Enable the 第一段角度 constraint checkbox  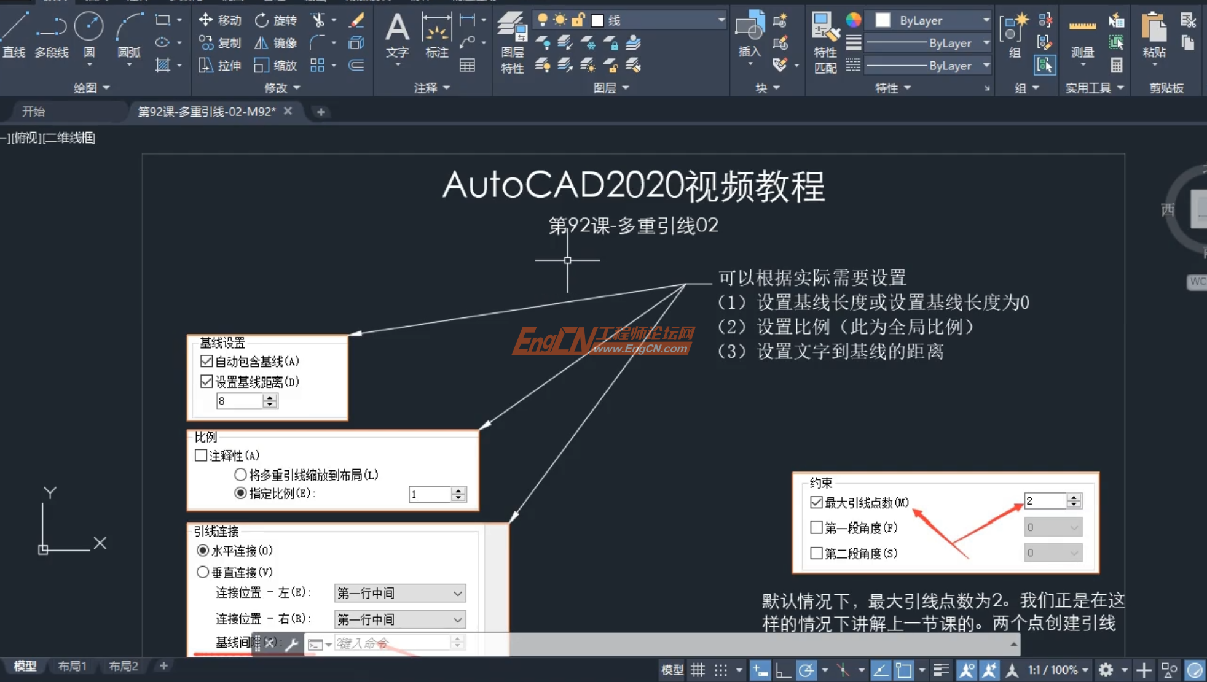pos(816,527)
